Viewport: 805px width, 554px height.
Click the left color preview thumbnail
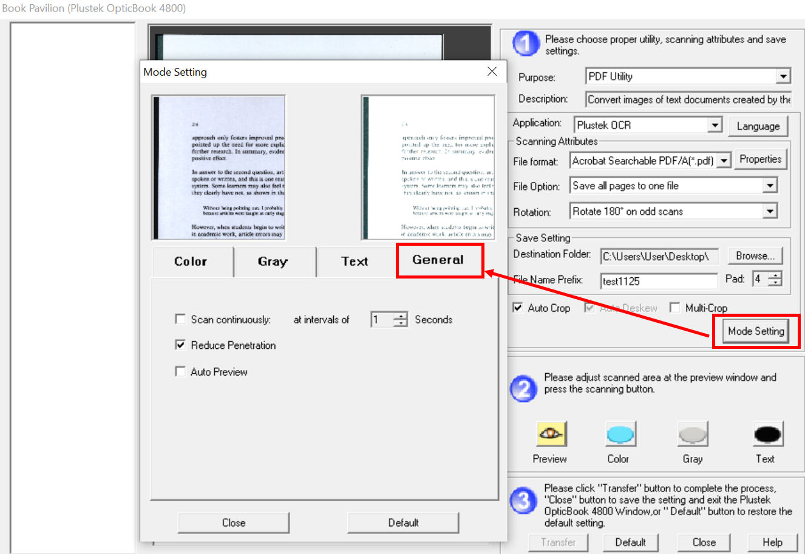[x=219, y=167]
